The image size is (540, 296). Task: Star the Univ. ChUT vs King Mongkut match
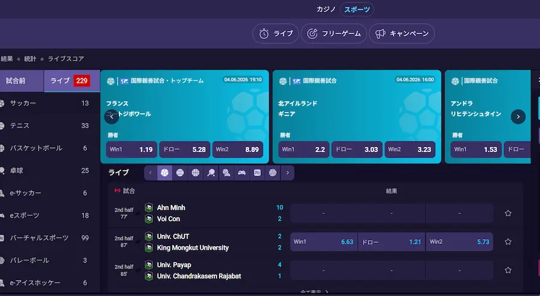coord(508,241)
